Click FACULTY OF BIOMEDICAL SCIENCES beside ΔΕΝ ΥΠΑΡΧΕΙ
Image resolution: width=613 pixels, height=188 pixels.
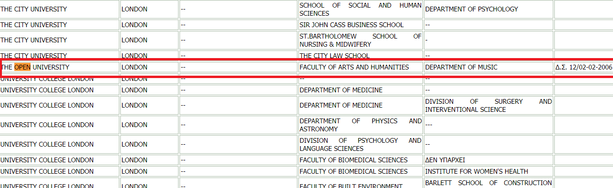tap(360, 160)
